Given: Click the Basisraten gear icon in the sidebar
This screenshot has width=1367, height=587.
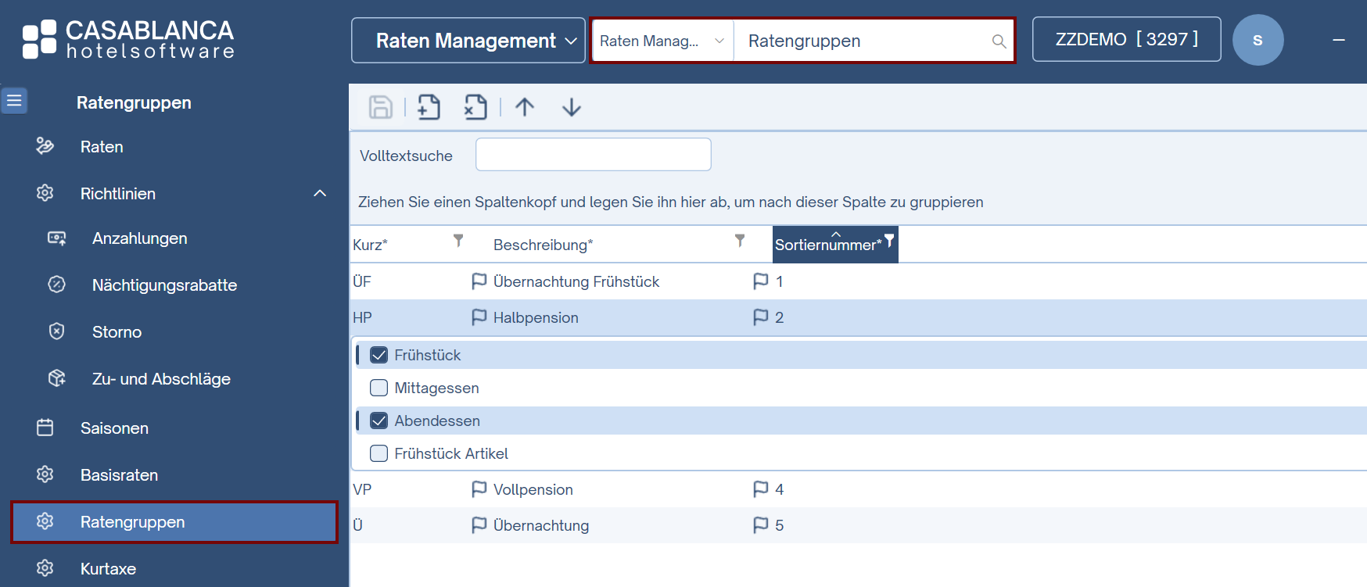Looking at the screenshot, I should coord(45,474).
